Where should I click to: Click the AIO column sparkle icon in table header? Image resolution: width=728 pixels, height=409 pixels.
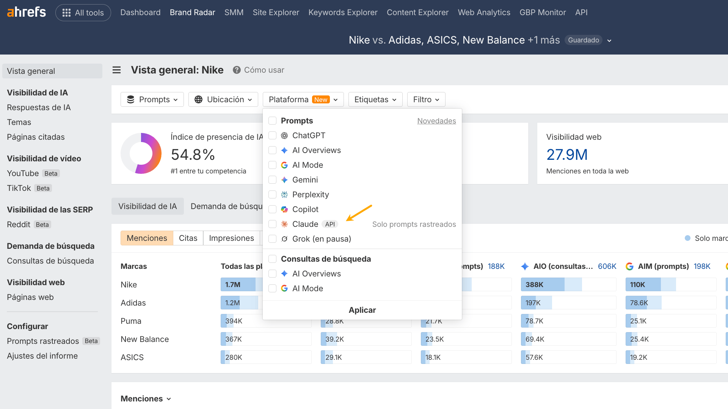click(x=525, y=267)
